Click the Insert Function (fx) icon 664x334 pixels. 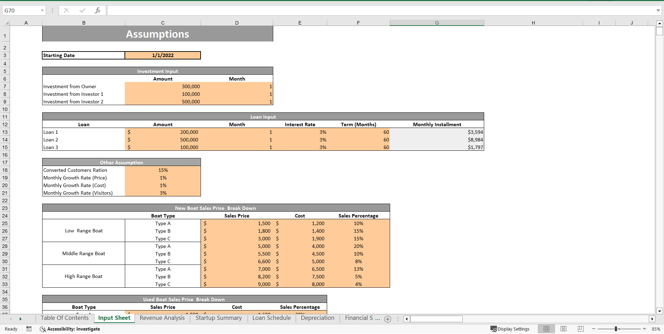[98, 10]
